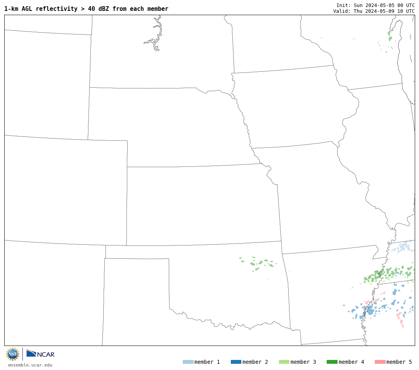The image size is (419, 370).
Task: Click the member 2 dark blue swatch
Action: point(236,362)
